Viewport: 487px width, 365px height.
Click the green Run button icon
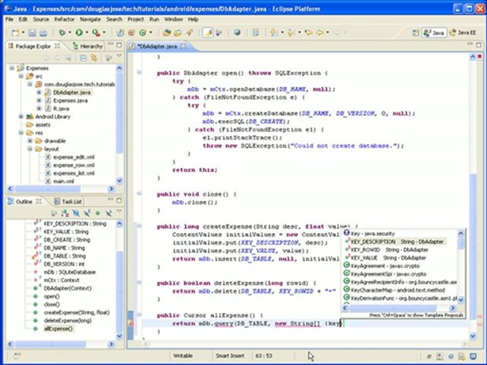[79, 32]
